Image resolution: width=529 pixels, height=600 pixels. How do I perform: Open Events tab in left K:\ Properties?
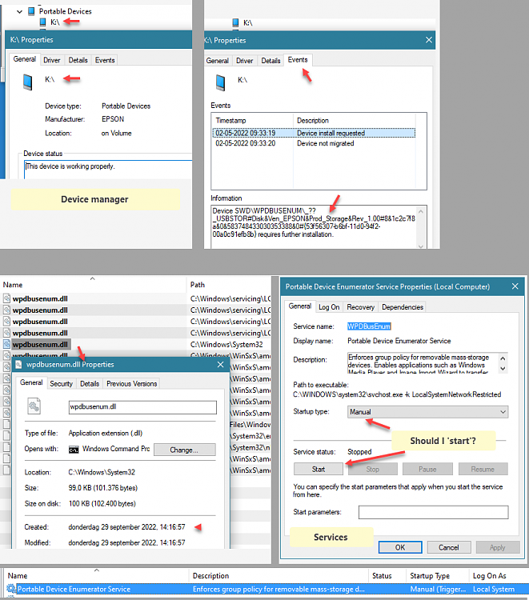pyautogui.click(x=105, y=60)
